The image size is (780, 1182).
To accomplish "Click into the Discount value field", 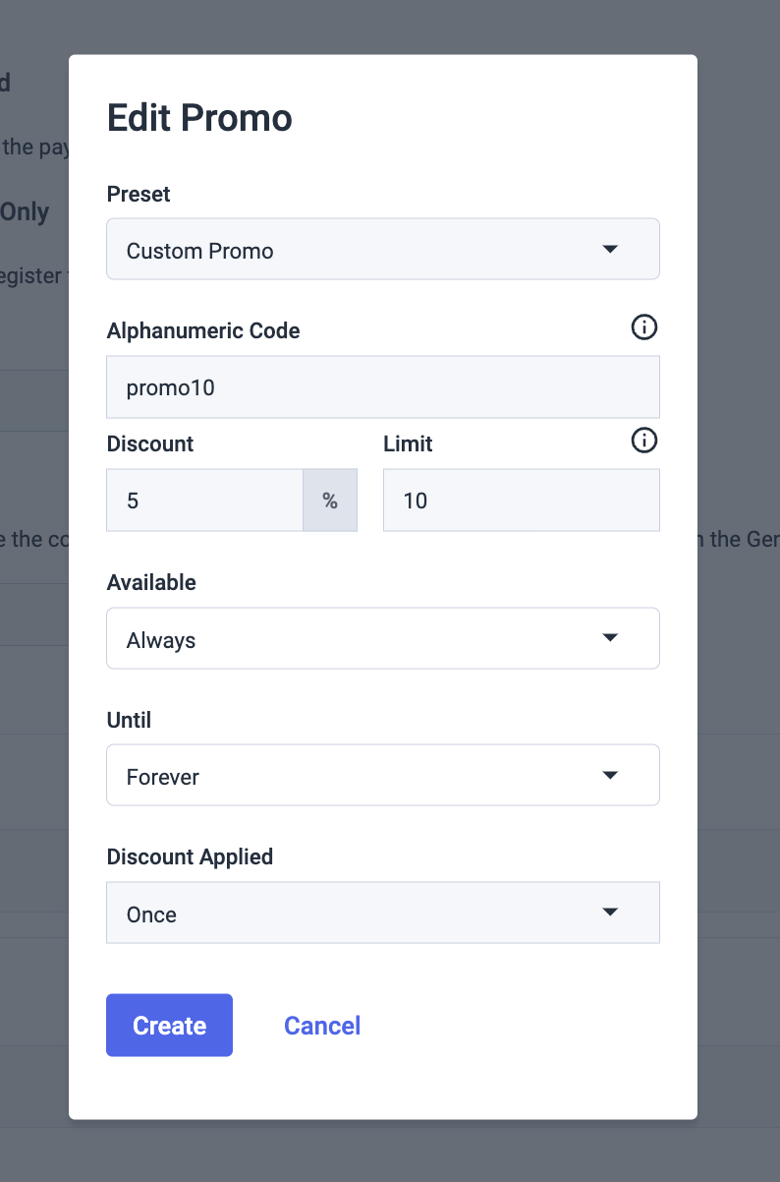I will coord(204,501).
